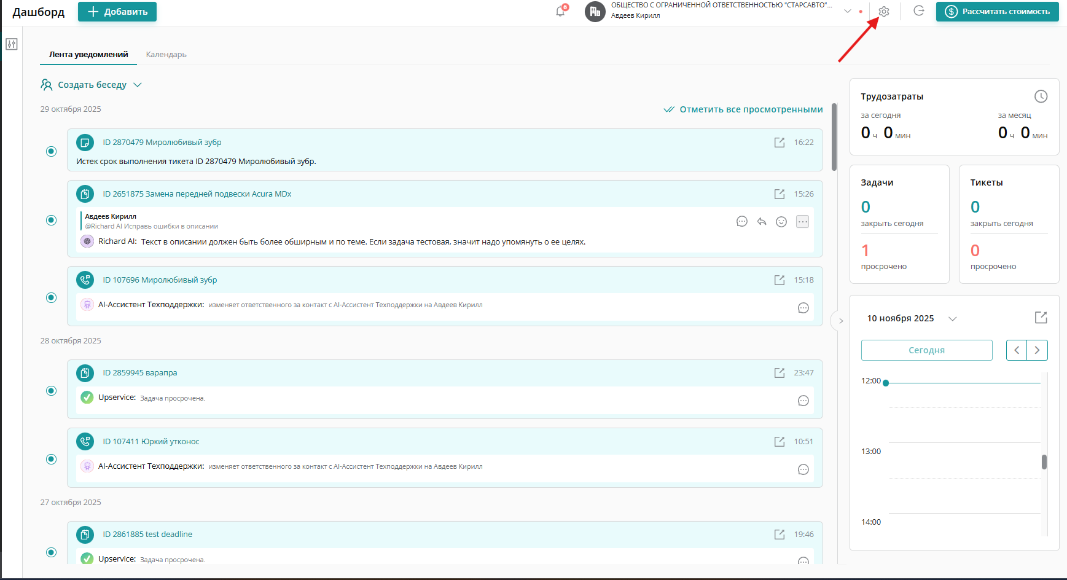Open calendar widget in external view
The image size is (1067, 580).
pyautogui.click(x=1041, y=318)
